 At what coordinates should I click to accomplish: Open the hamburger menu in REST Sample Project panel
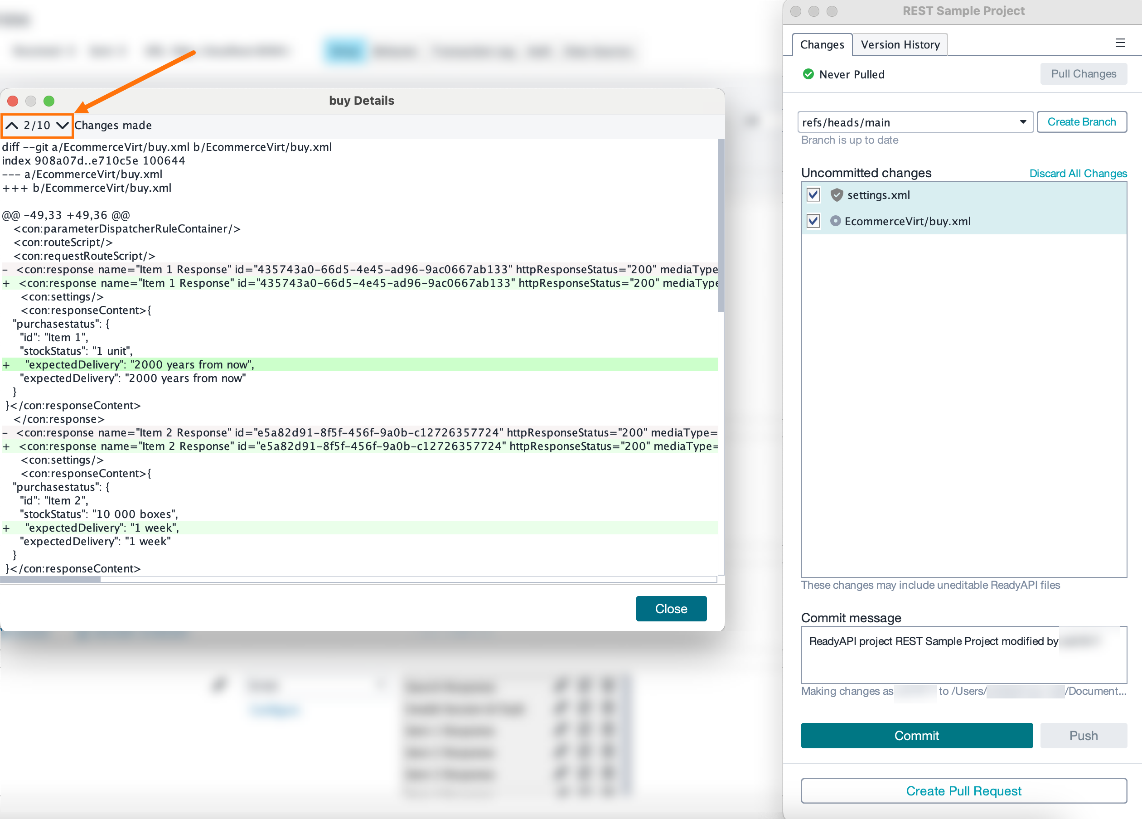(1120, 43)
